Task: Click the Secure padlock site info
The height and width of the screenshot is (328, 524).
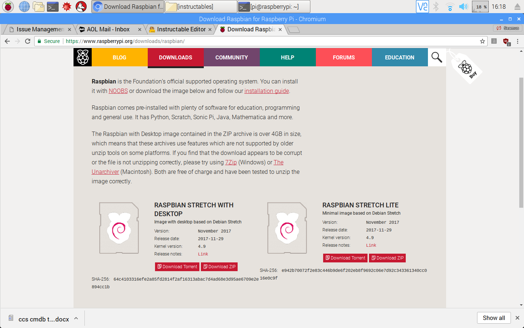Action: pos(48,41)
